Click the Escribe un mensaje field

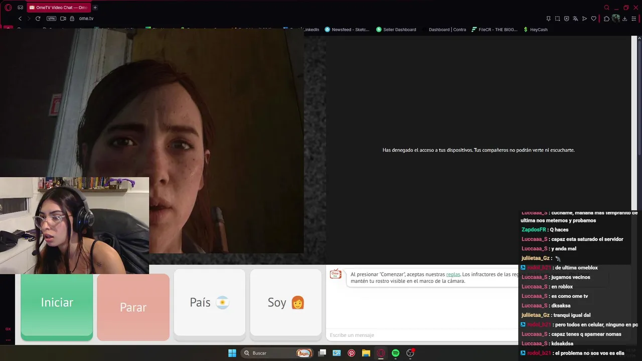pyautogui.click(x=421, y=335)
